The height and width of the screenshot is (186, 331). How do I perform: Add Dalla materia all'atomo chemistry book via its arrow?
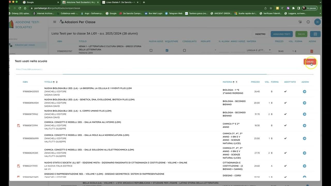[304, 126]
